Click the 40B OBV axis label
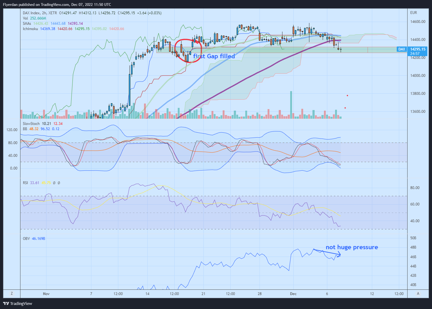This screenshot has height=309, width=432. (413, 285)
